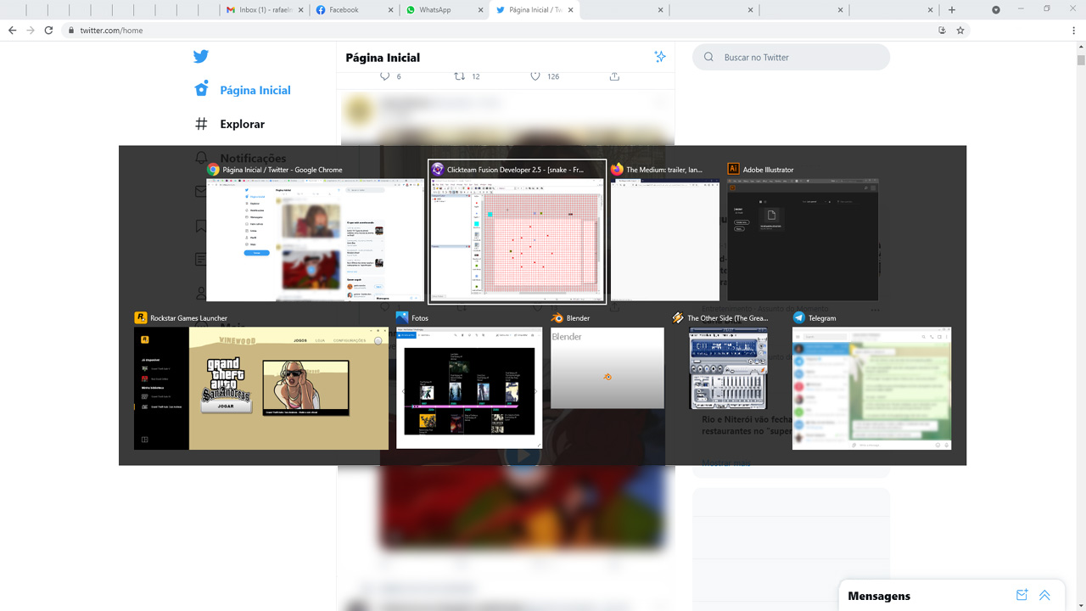
Task: Open Página Inicial in Twitter sidebar
Action: click(x=255, y=90)
